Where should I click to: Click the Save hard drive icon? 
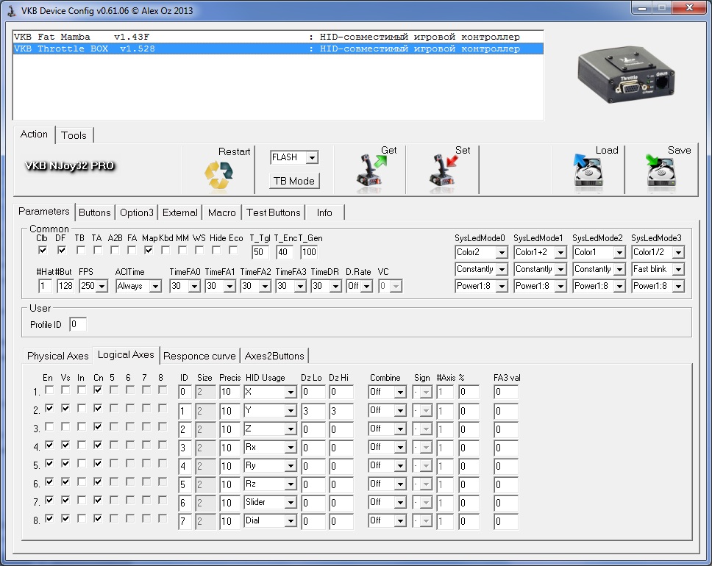click(661, 171)
